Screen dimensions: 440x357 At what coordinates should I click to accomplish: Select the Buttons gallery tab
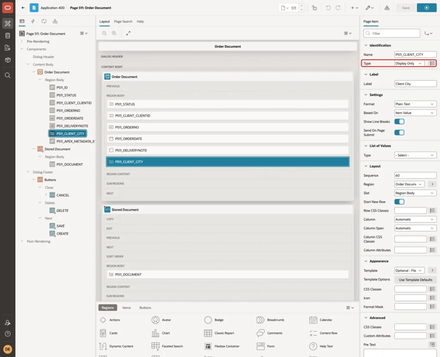tap(145, 308)
